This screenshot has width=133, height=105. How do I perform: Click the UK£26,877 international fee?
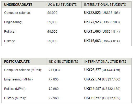click(93, 70)
